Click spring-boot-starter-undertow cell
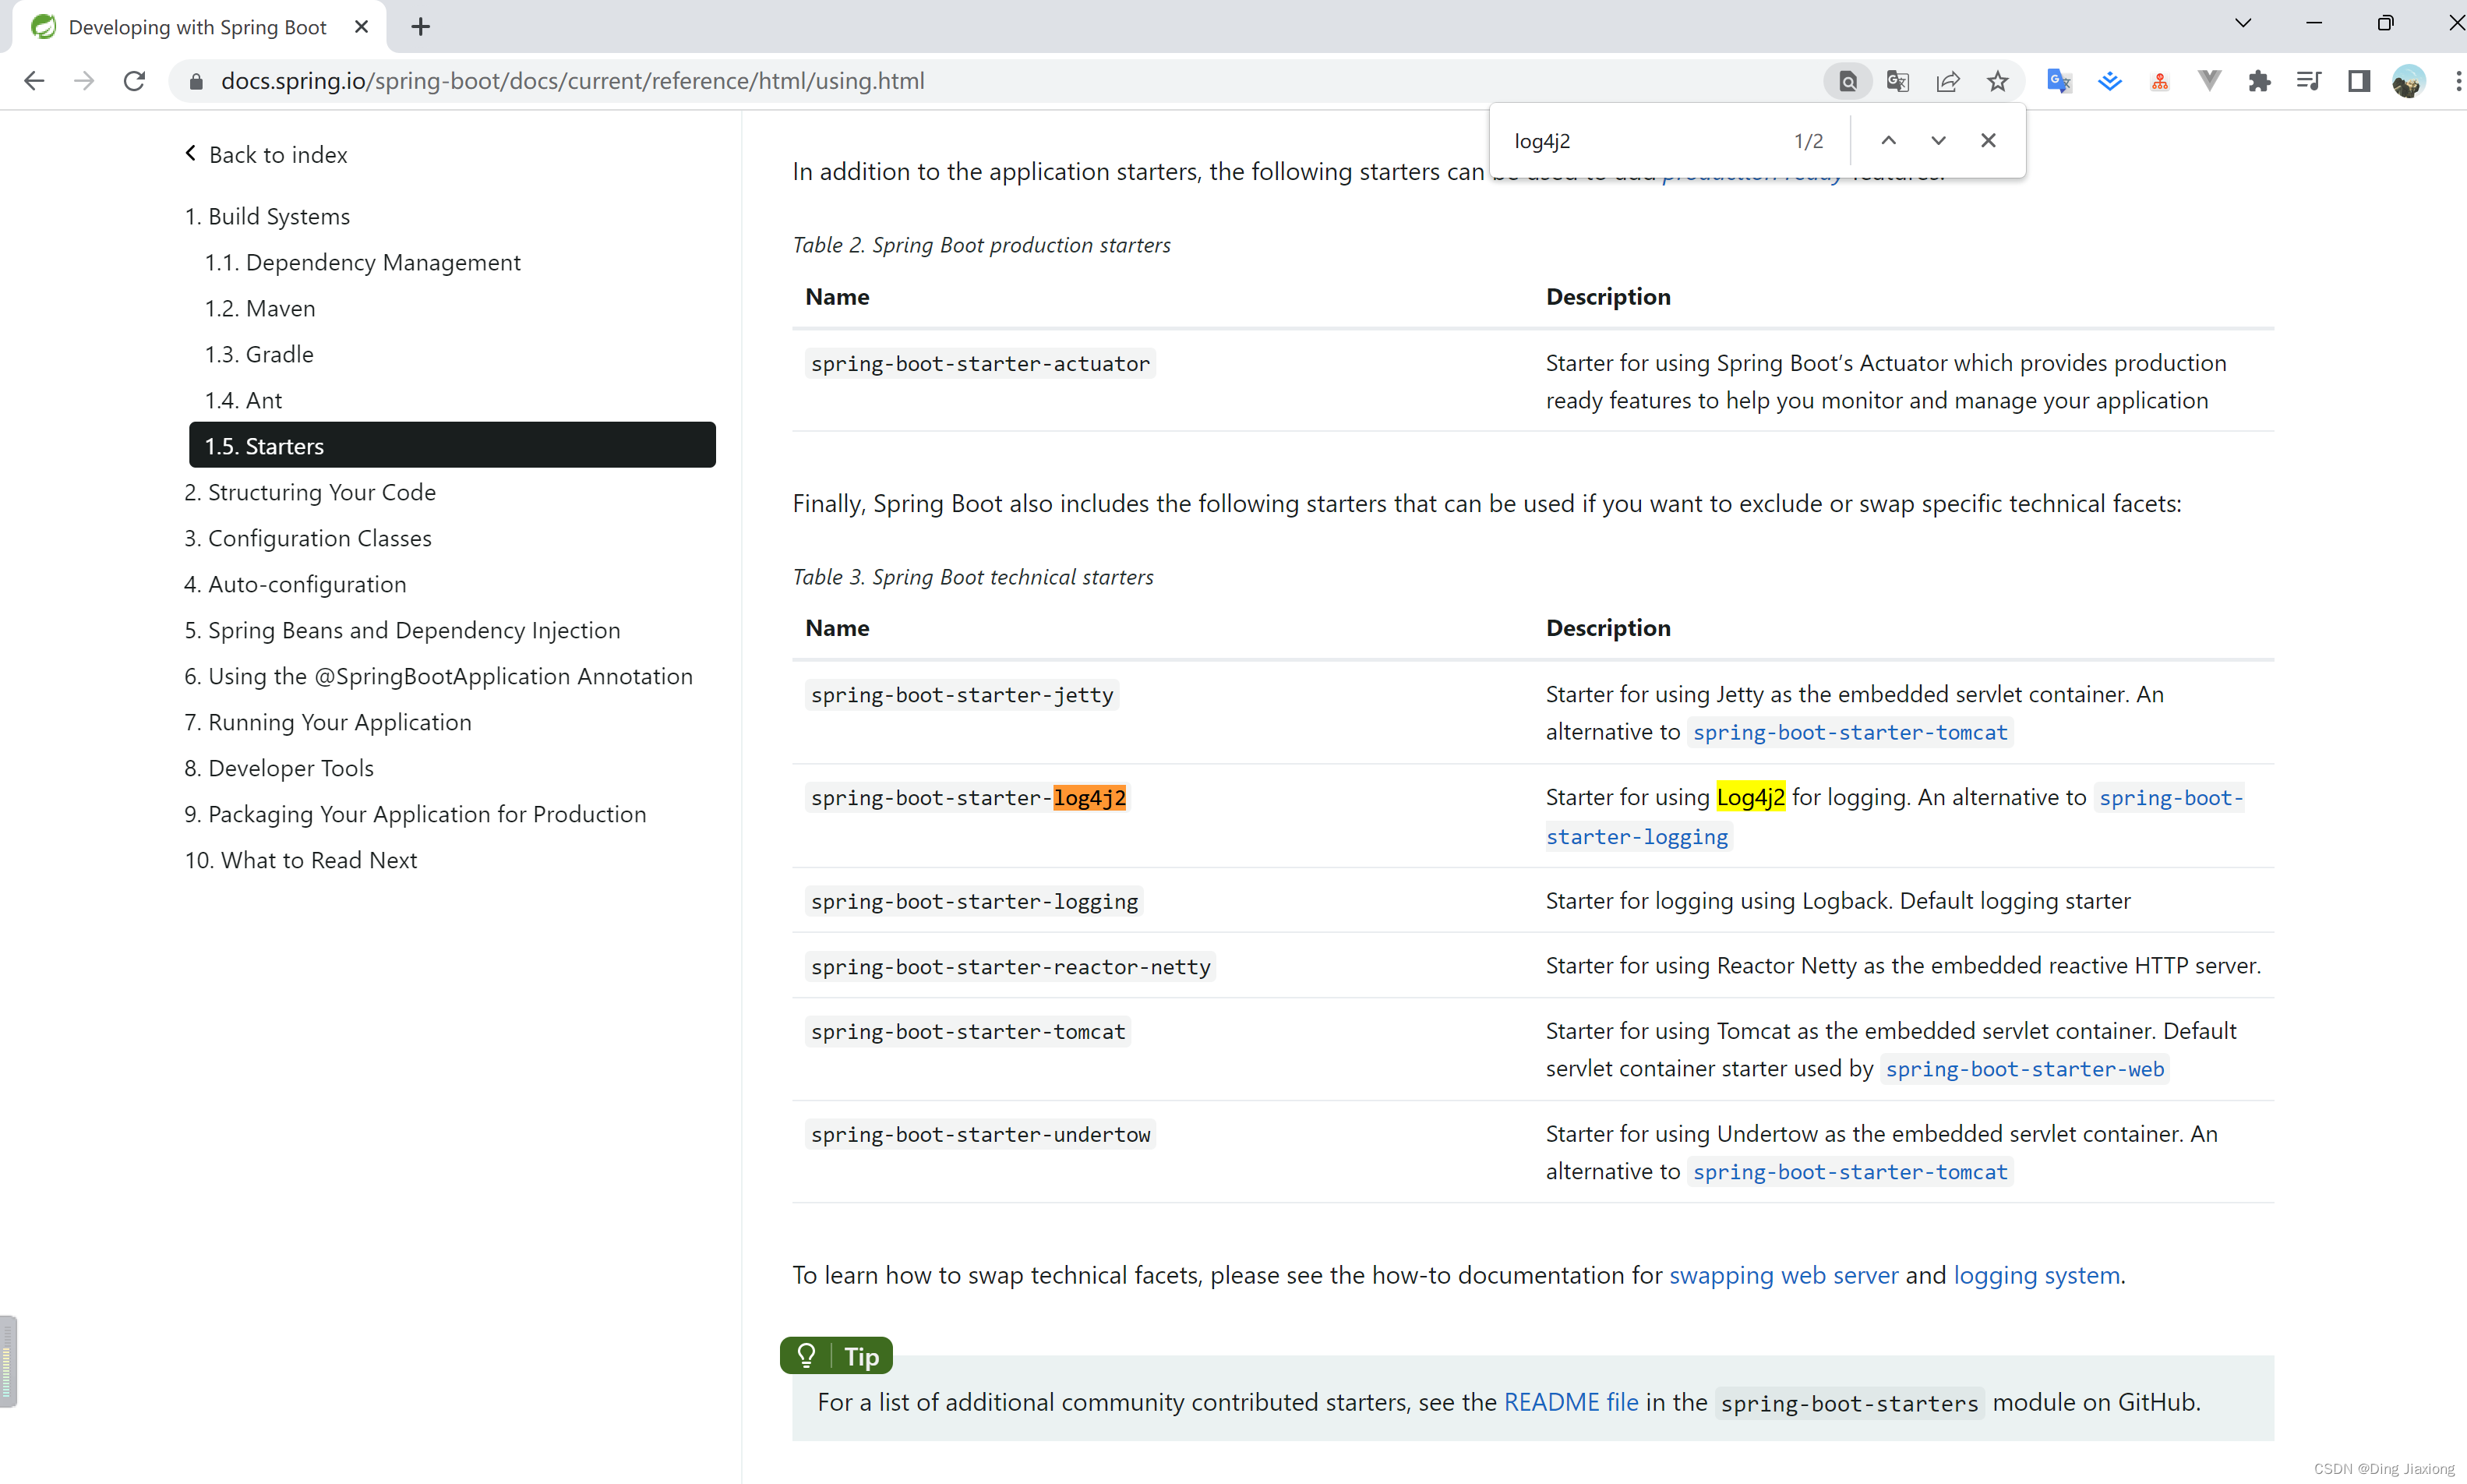This screenshot has width=2467, height=1484. (979, 1135)
